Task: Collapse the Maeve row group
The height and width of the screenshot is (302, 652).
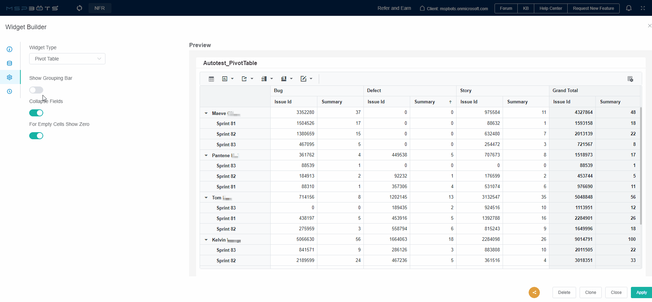Action: pyautogui.click(x=206, y=113)
